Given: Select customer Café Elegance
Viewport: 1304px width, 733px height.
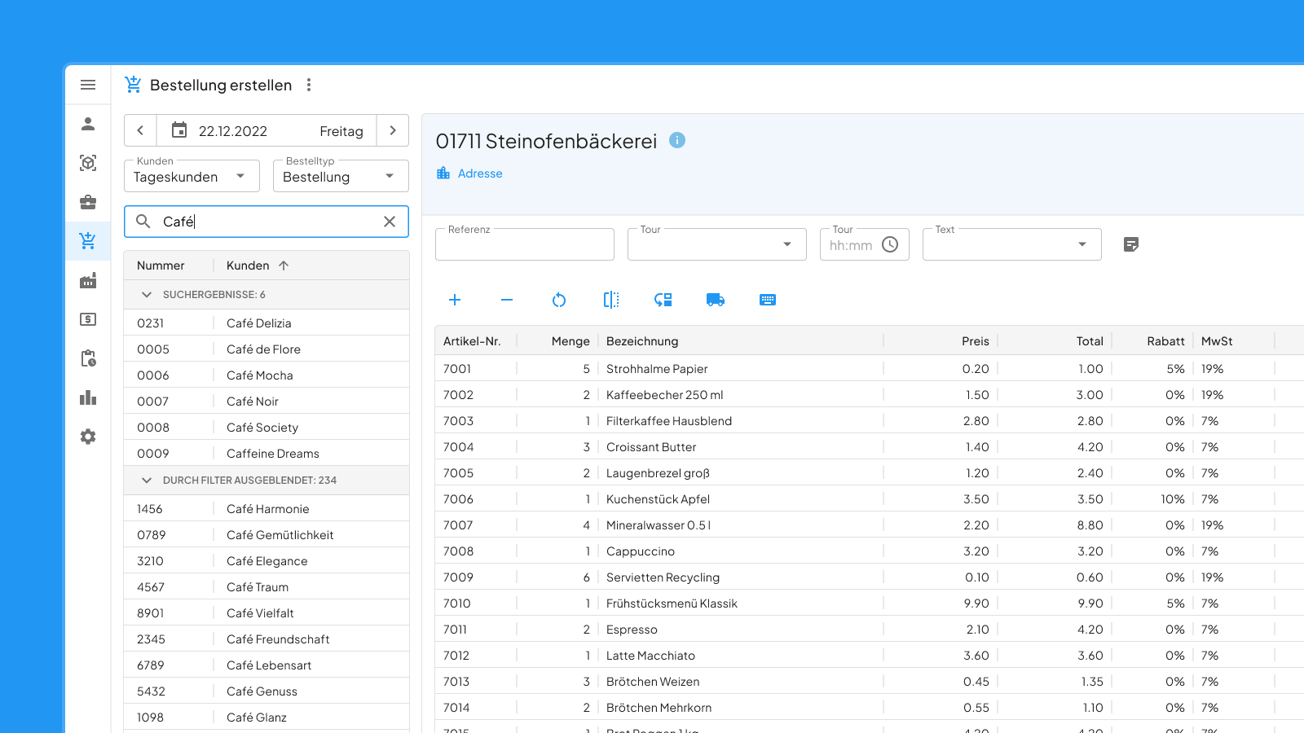Looking at the screenshot, I should (267, 561).
